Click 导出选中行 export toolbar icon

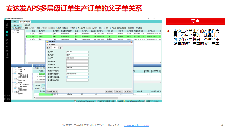point(13,28)
